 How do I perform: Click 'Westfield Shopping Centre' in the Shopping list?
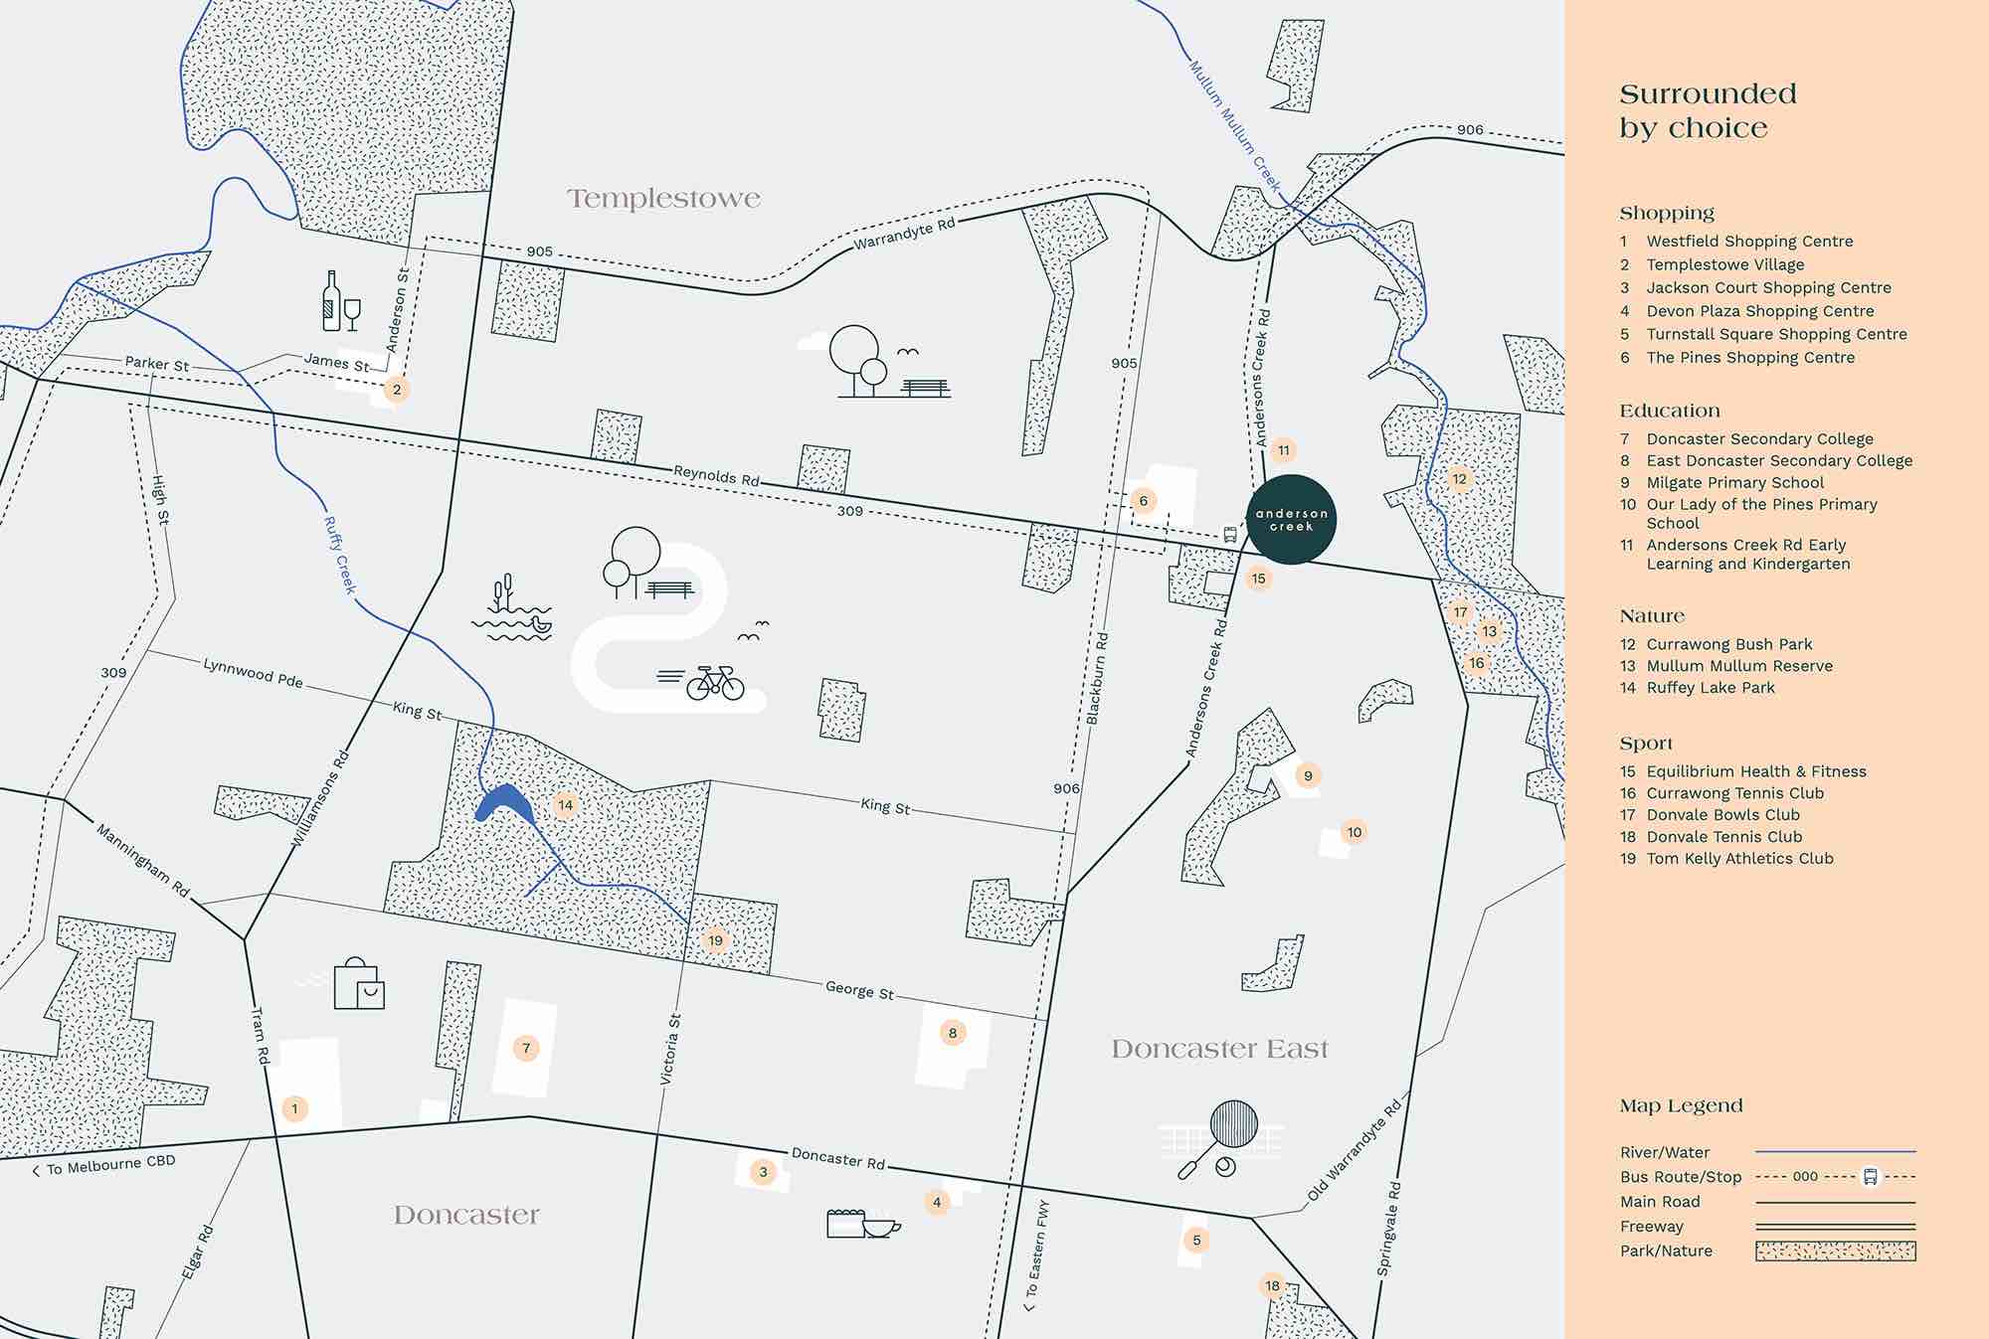pyautogui.click(x=1748, y=242)
